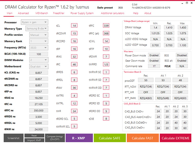
Task: Click the tRFC value 339
Action: [x=106, y=26]
